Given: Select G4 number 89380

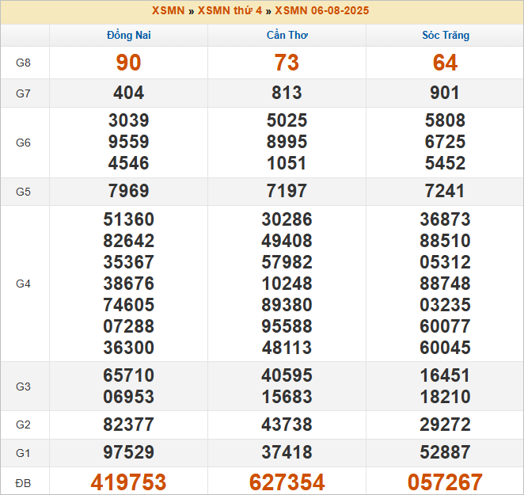Looking at the screenshot, I should point(287,305).
